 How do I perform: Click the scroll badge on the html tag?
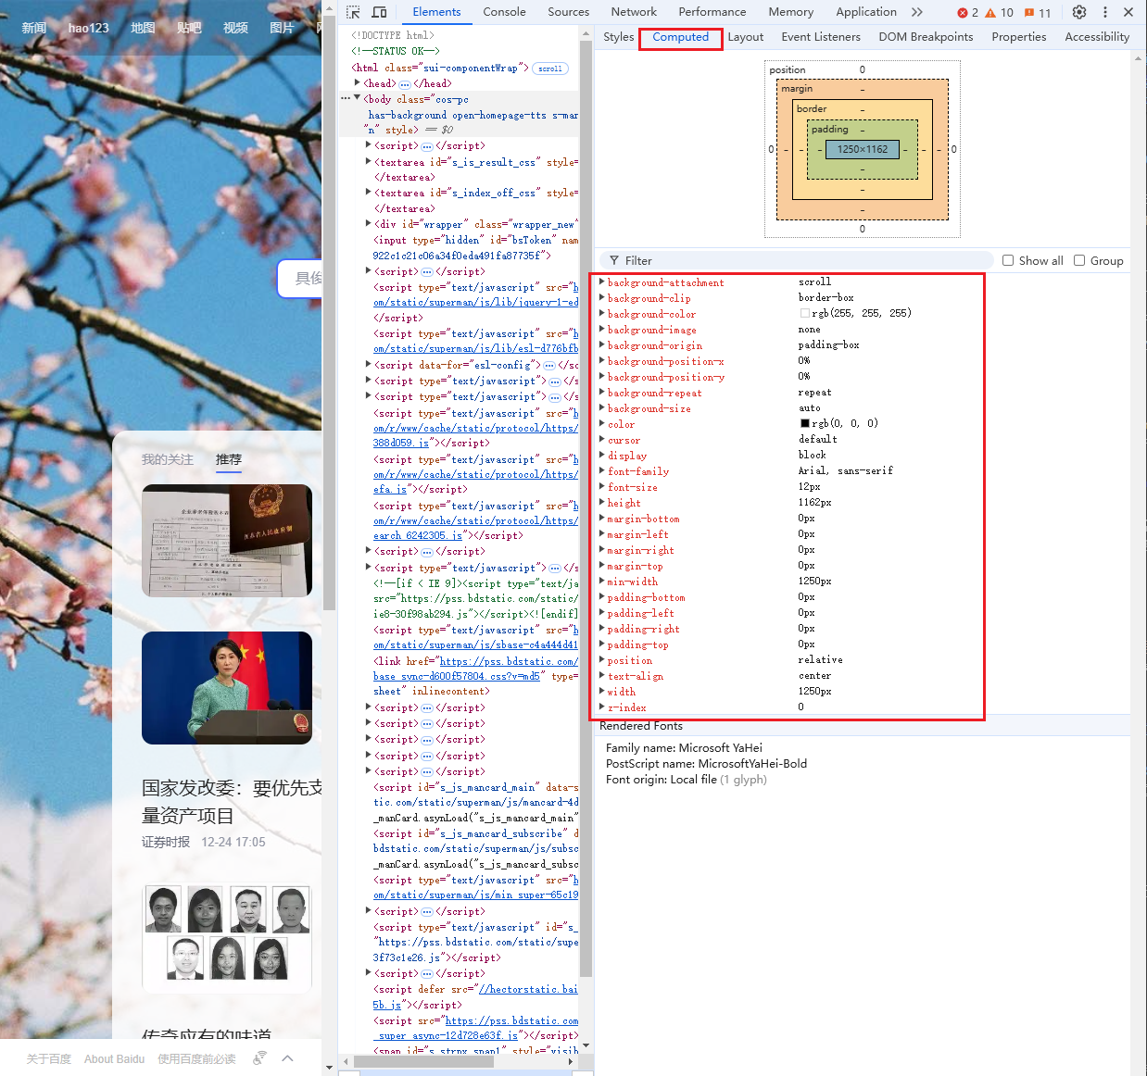(550, 69)
